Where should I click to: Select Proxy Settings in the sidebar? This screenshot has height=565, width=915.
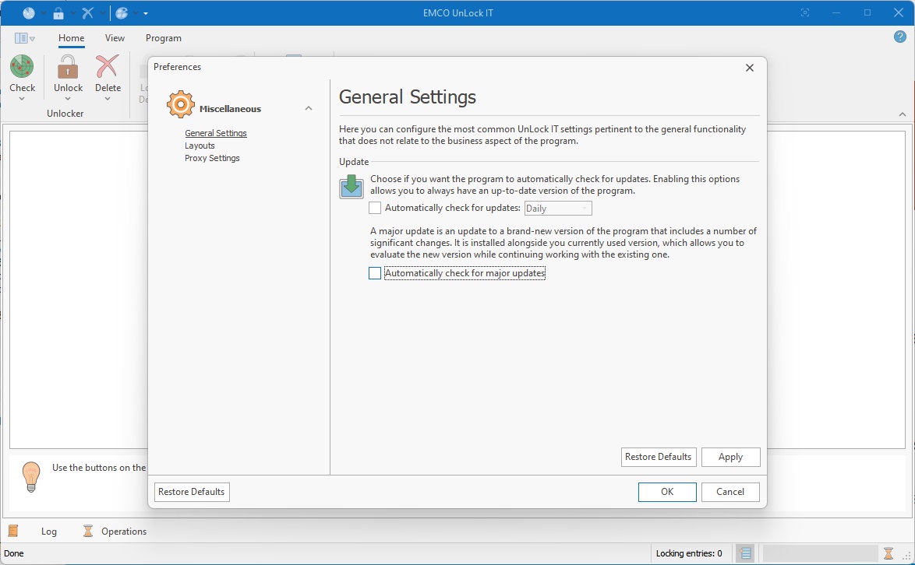tap(213, 159)
